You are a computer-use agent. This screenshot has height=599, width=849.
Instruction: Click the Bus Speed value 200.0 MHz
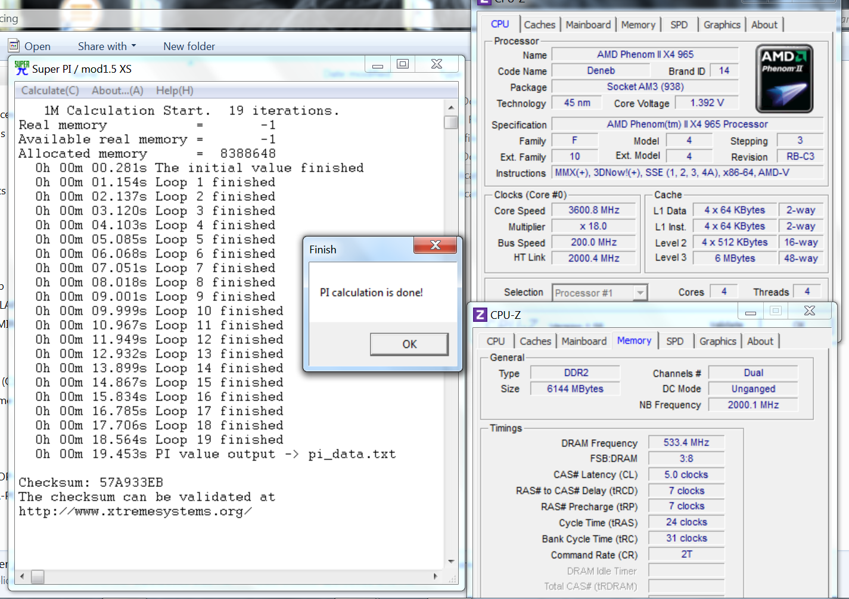594,242
